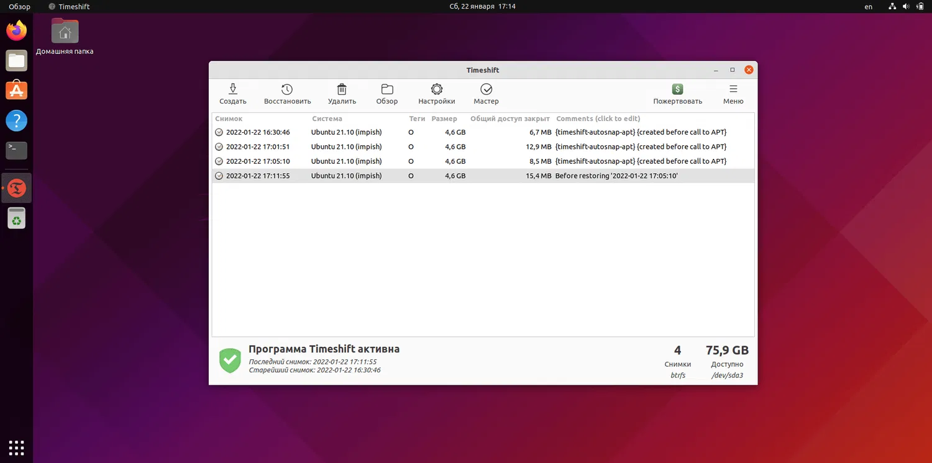The image size is (932, 463).
Task: Open the Обзор activities overview in top bar
Action: [x=19, y=7]
